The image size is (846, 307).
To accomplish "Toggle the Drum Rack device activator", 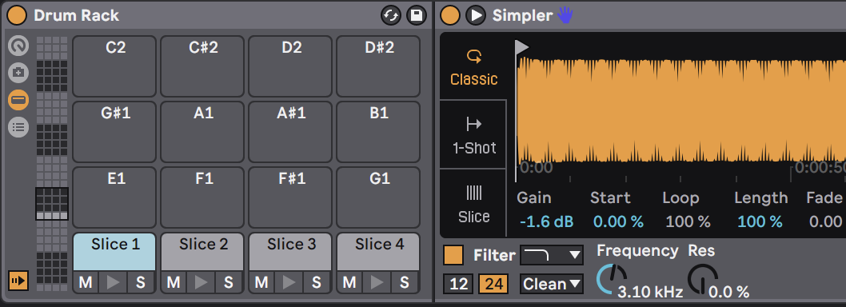I will point(17,15).
